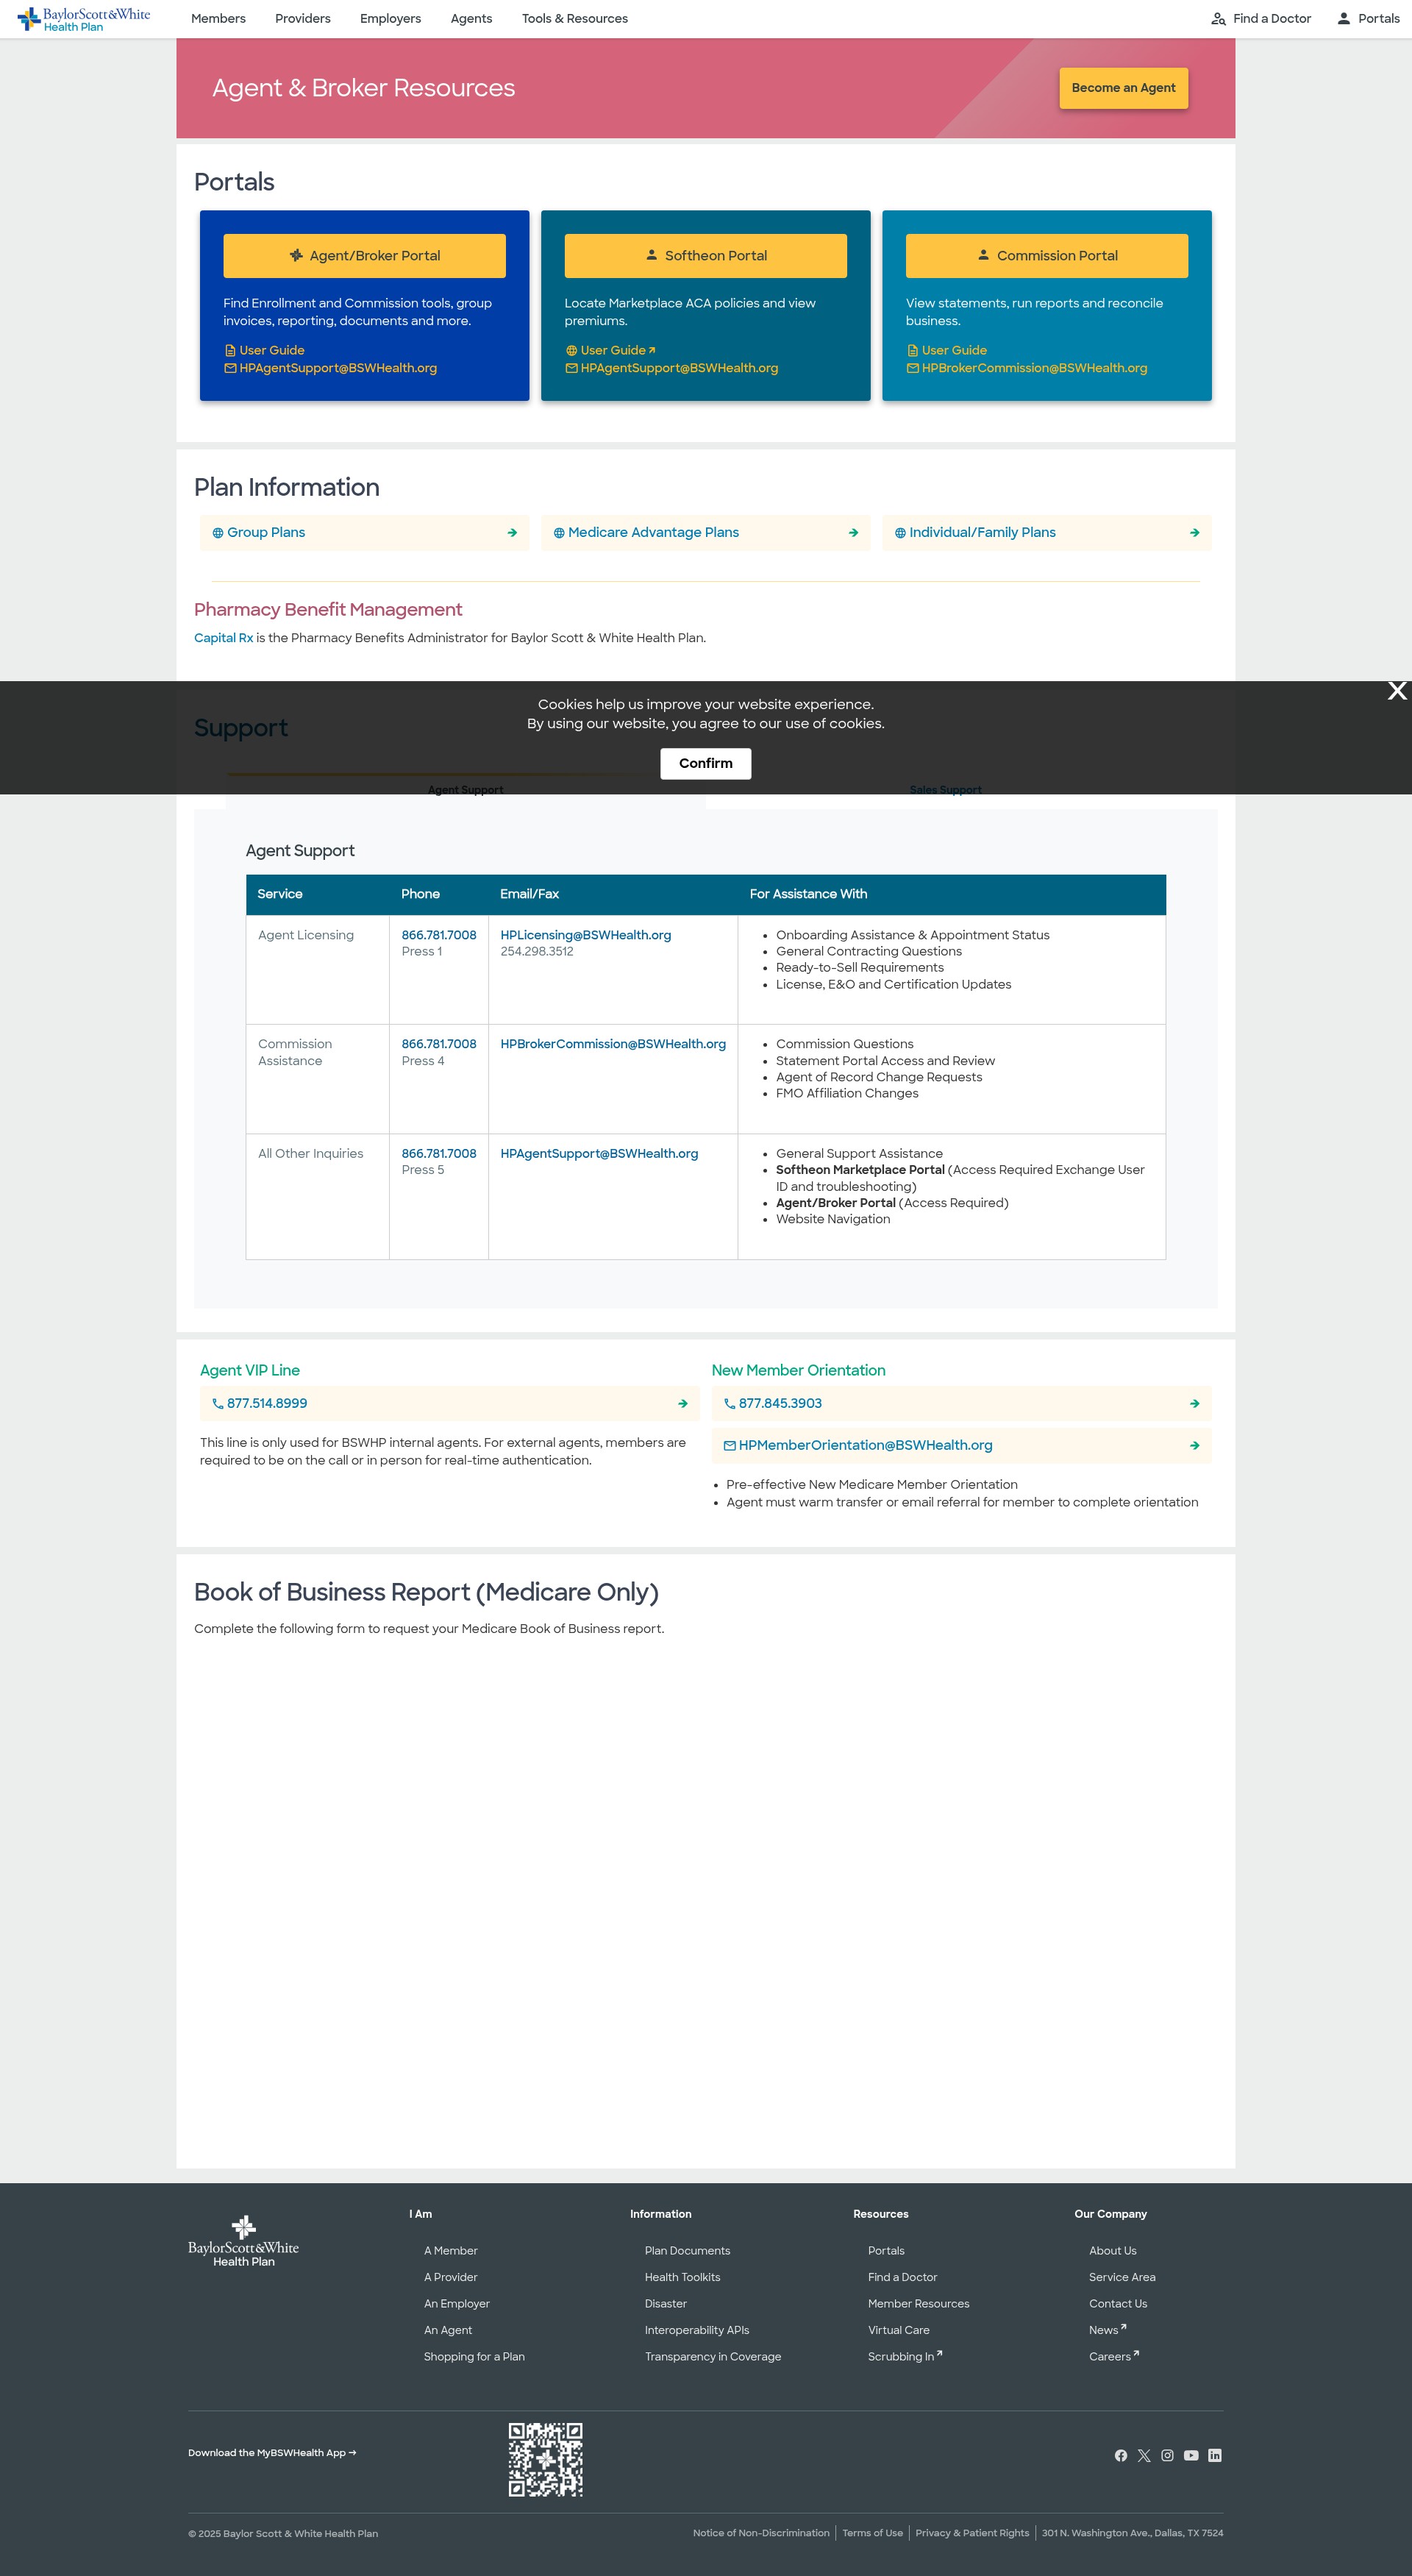This screenshot has width=1412, height=2576.
Task: Open footer Plan Documents link
Action: (687, 2251)
